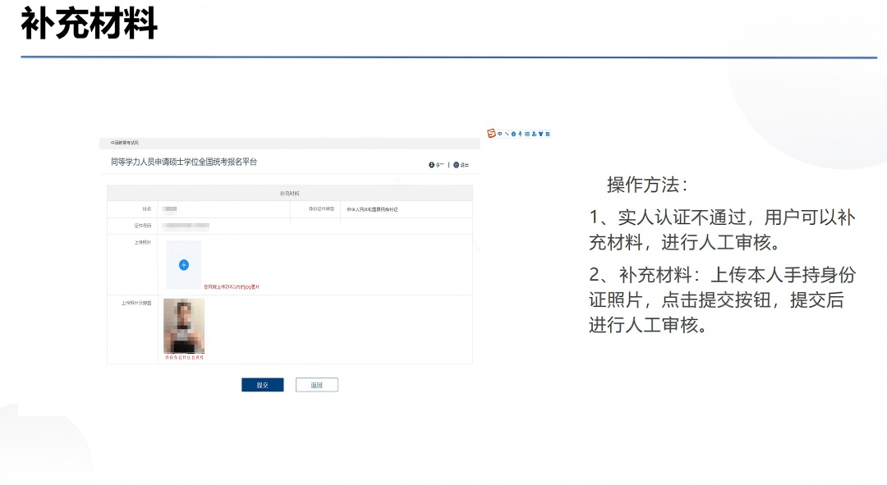The height and width of the screenshot is (485, 887).
Task: Toggle the 中 Chinese/English input mode
Action: click(499, 133)
